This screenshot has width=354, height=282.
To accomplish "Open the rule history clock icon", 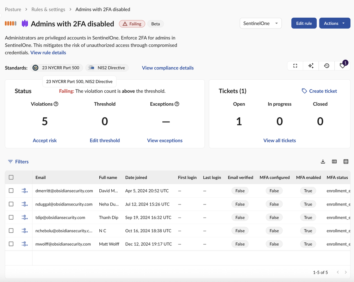I will click(327, 66).
